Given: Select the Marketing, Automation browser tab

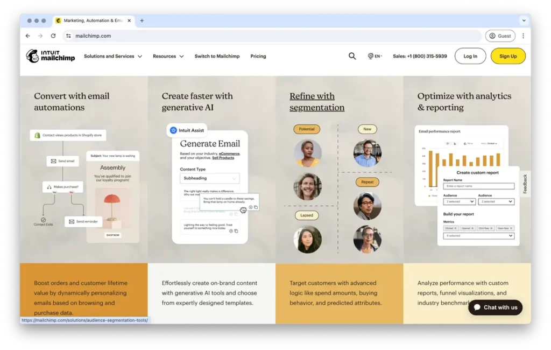Looking at the screenshot, I should point(93,20).
